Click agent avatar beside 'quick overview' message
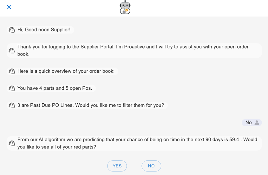Screen dimensions: 268x175 [x=12, y=71]
